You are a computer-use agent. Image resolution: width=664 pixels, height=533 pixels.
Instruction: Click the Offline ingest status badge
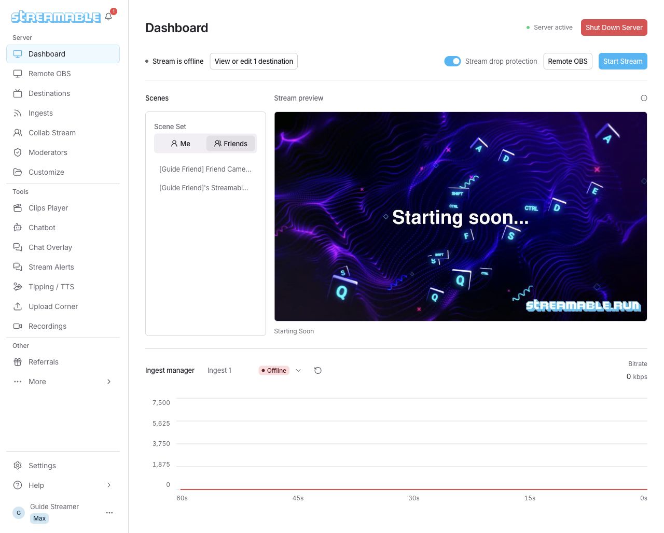(x=274, y=370)
